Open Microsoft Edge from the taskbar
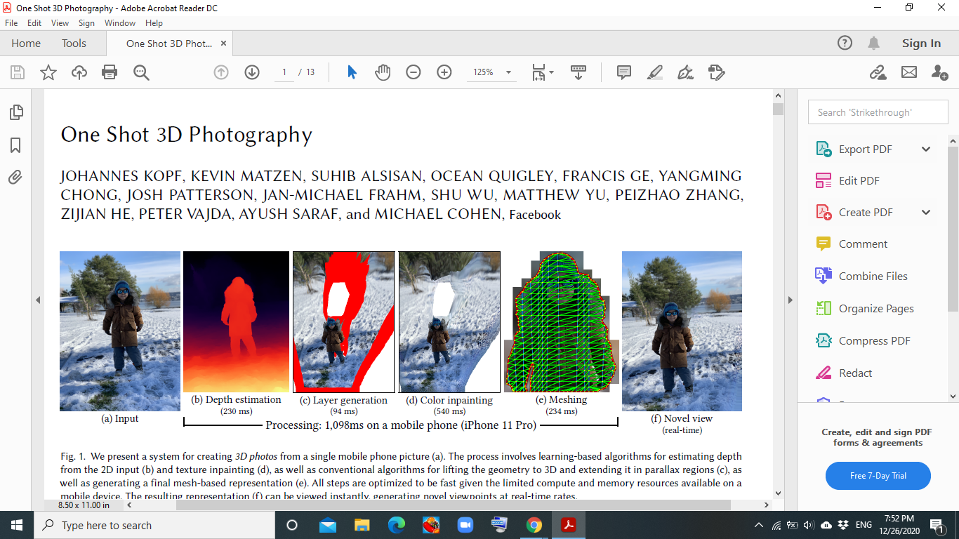The width and height of the screenshot is (959, 539). 397,525
